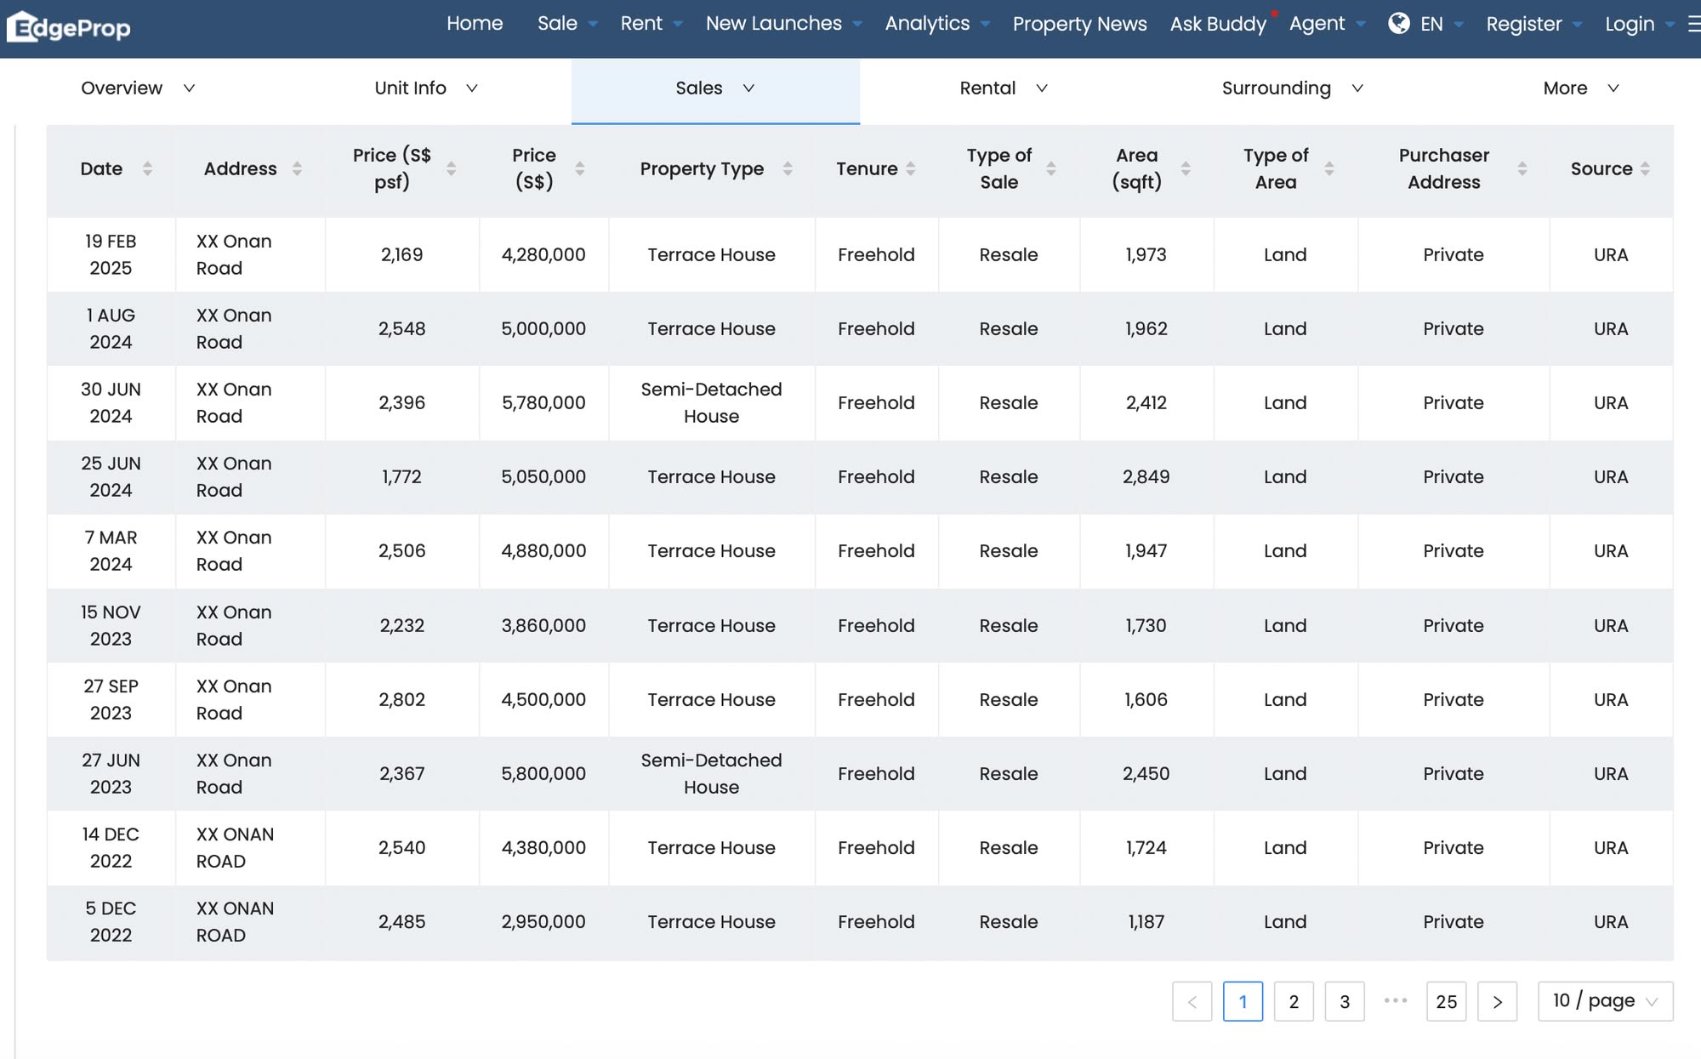
Task: Expand the Rent nav dropdown
Action: point(678,24)
